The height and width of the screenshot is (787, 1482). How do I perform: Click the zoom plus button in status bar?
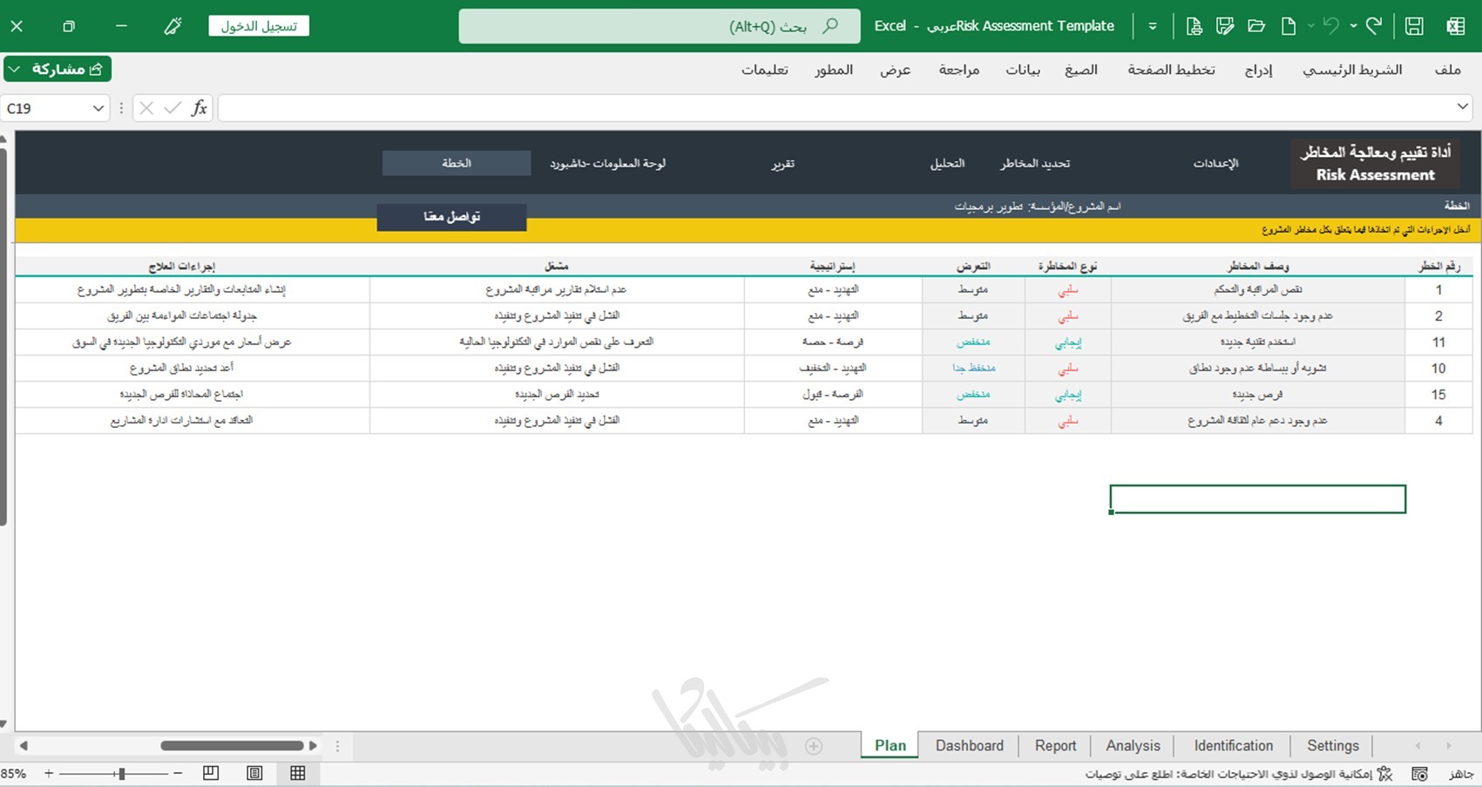pyautogui.click(x=49, y=773)
